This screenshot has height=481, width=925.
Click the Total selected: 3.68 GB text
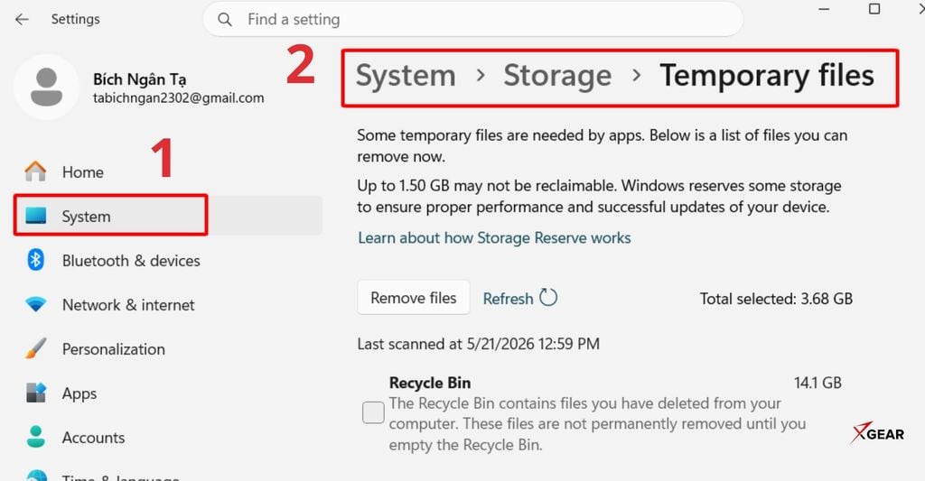click(x=776, y=299)
